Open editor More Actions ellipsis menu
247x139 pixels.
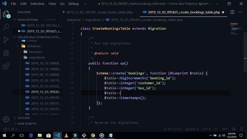240,12
